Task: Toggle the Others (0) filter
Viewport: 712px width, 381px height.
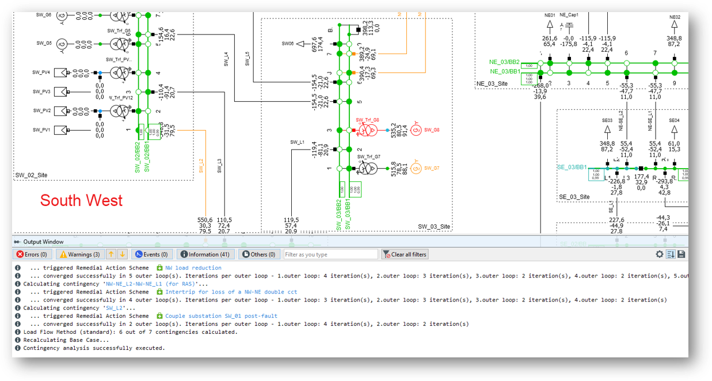Action: (x=258, y=254)
